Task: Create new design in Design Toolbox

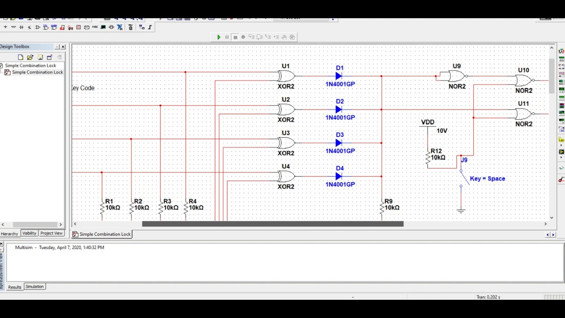Action: (20, 57)
